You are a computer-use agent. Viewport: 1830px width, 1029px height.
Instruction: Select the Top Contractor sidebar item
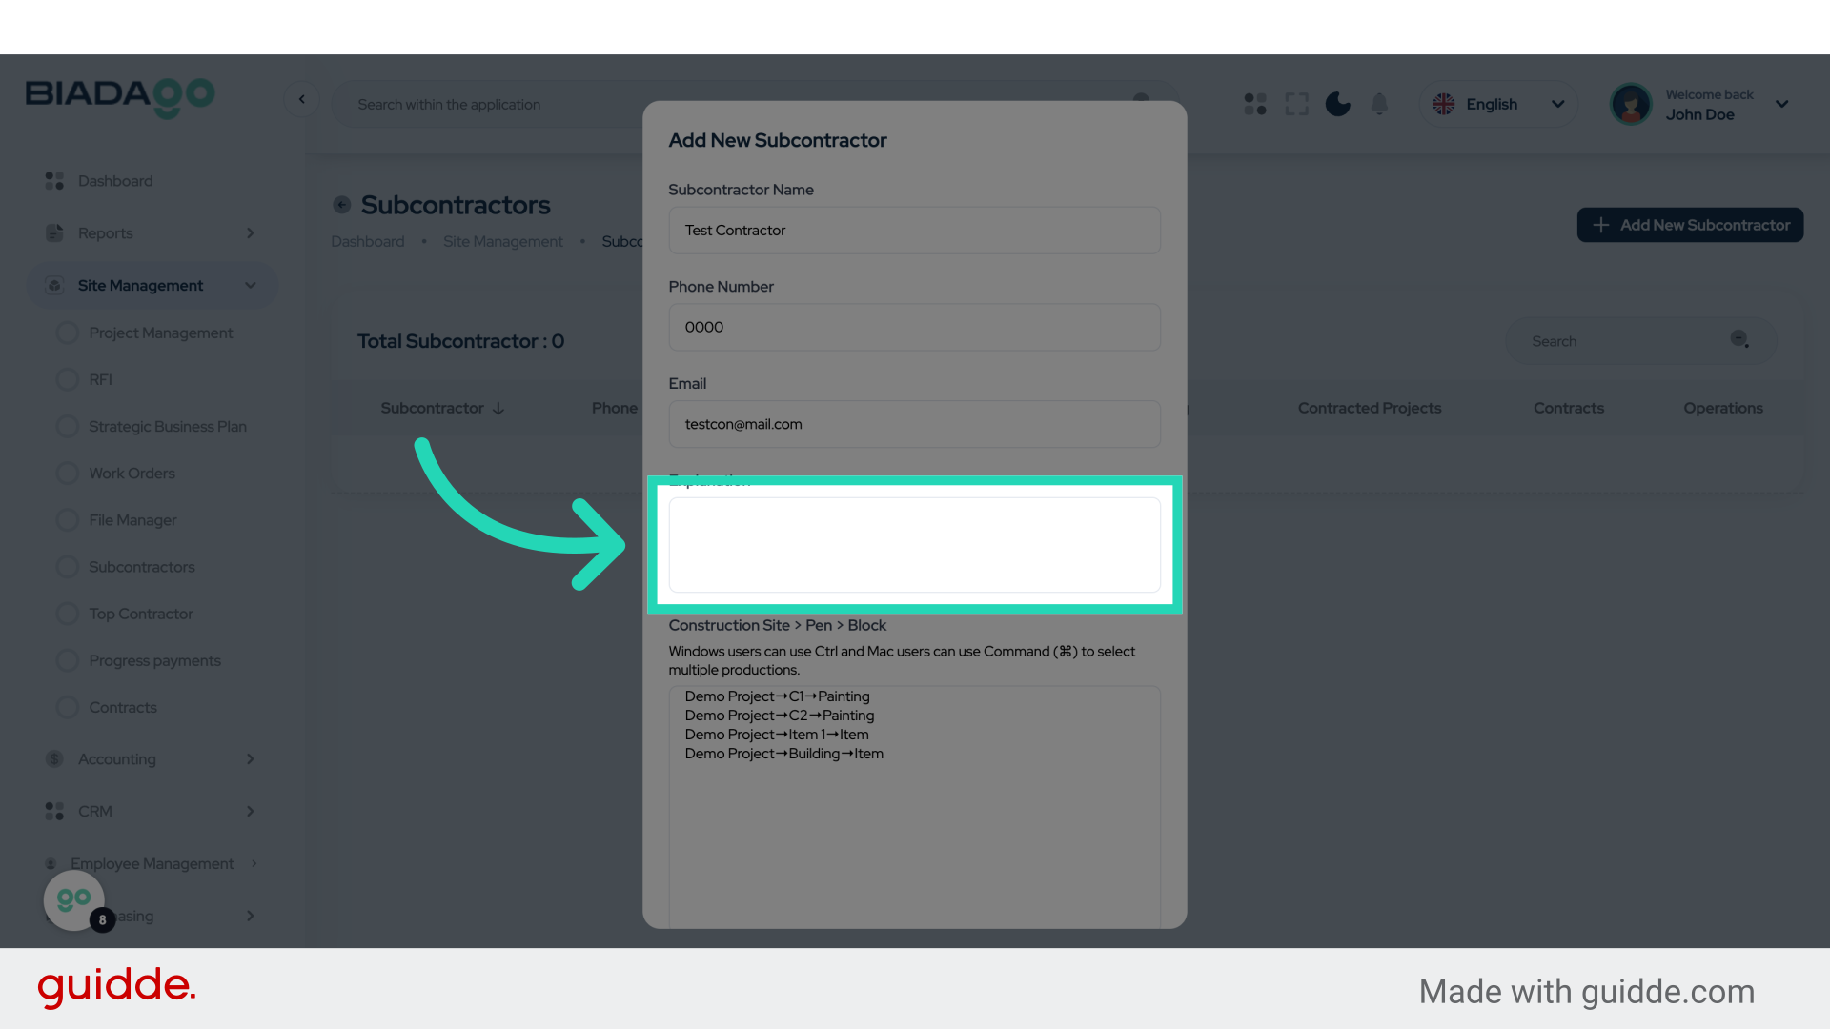tap(140, 614)
